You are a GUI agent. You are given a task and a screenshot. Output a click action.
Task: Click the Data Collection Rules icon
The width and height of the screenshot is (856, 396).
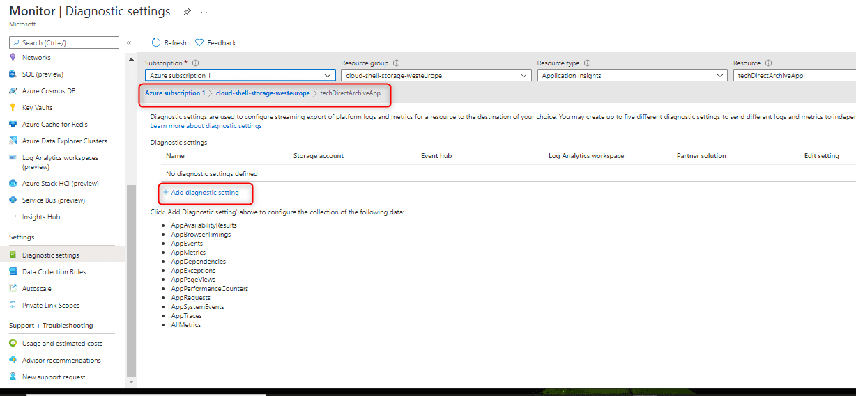[13, 271]
